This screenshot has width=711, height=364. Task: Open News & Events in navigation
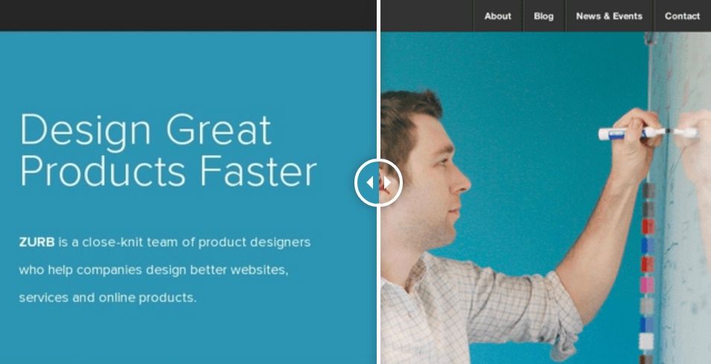point(609,16)
